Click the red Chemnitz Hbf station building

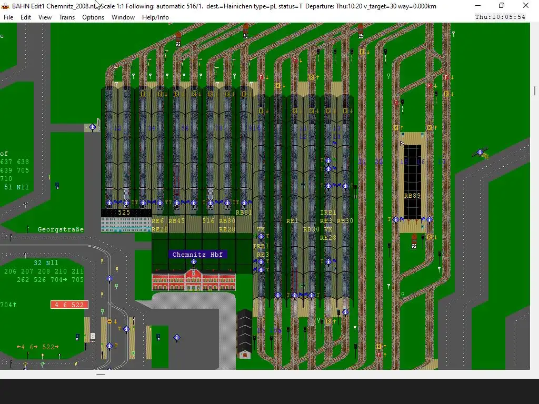[194, 280]
